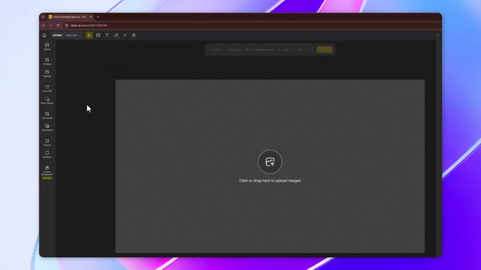Screen dimensions: 481x270
Task: Open the browser tab search dropdown
Action: pos(43,17)
